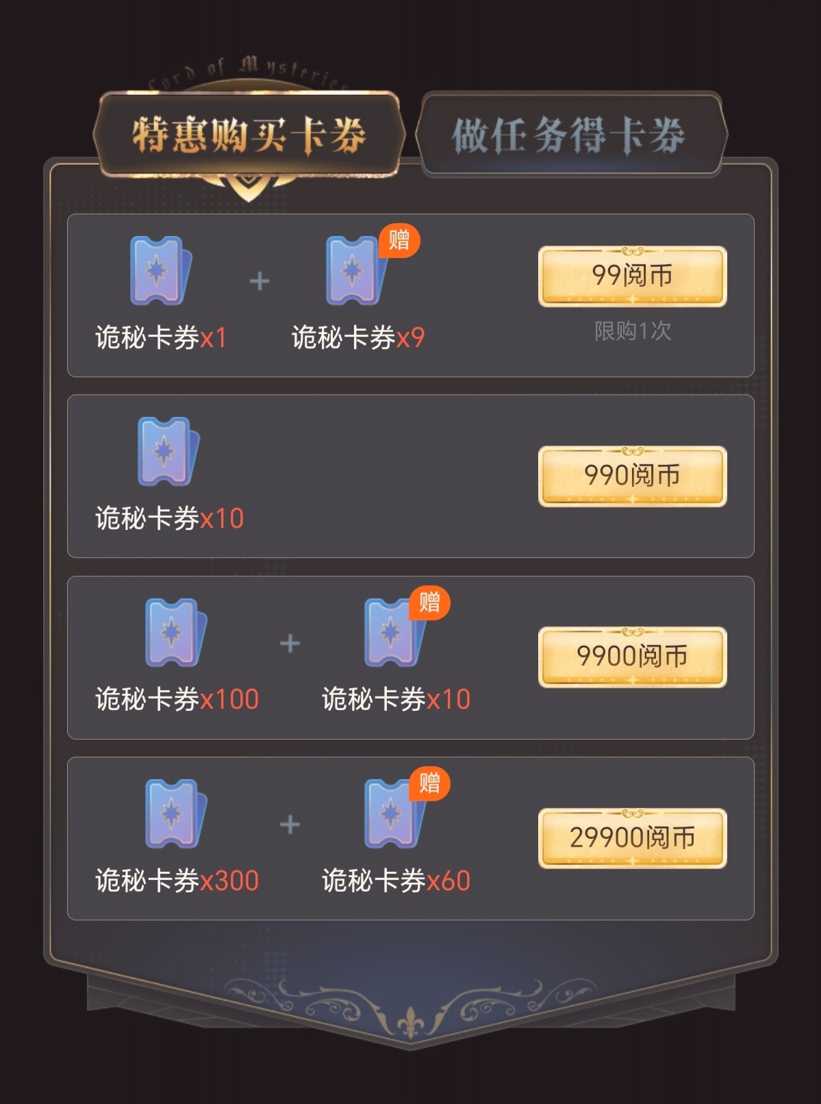
Task: Select the 诡秘卡券x10 ticket icon in second row
Action: [x=168, y=451]
